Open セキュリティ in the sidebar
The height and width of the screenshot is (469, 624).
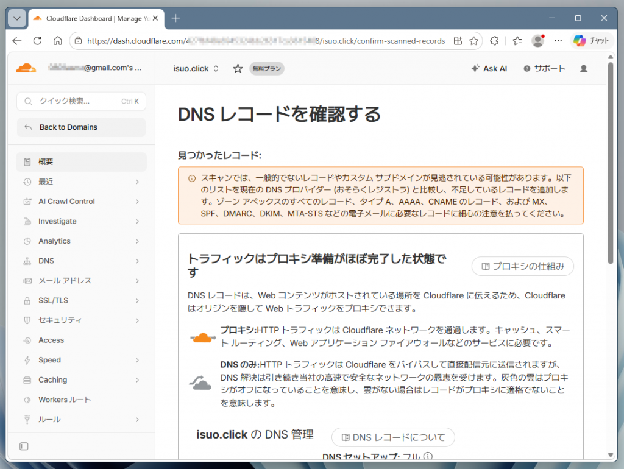coord(81,320)
